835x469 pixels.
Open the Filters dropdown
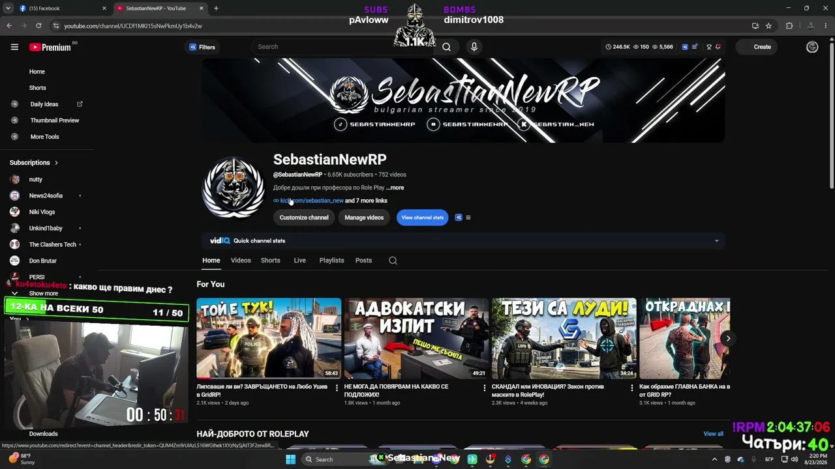202,47
